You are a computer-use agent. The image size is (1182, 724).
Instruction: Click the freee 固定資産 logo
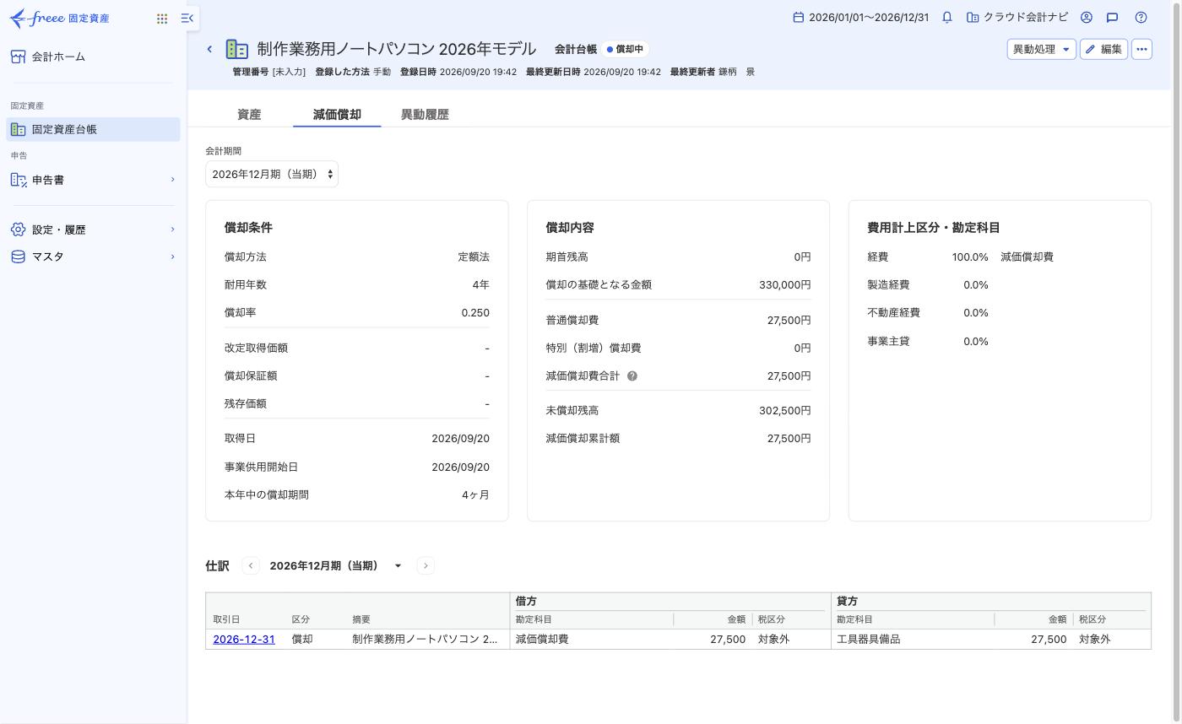[x=59, y=18]
